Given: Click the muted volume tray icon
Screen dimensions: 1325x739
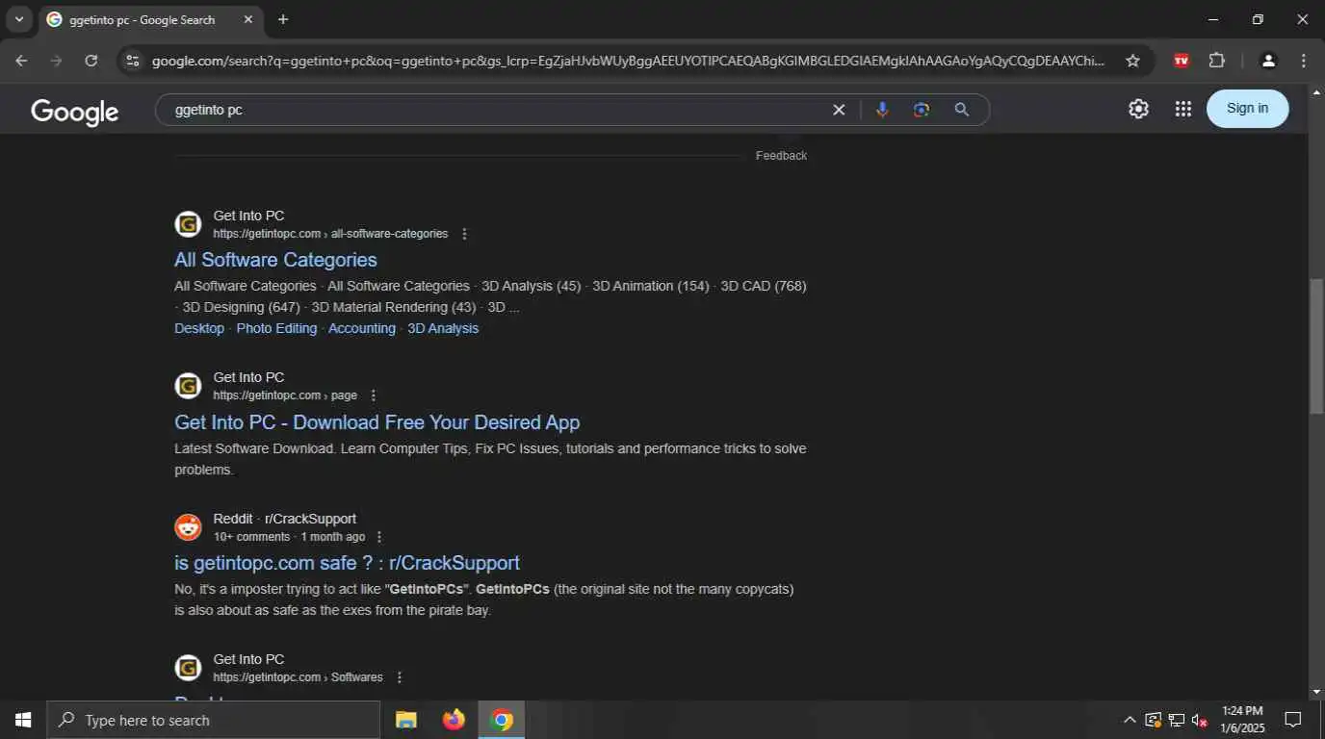Looking at the screenshot, I should [1200, 720].
